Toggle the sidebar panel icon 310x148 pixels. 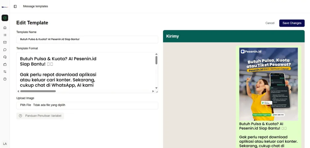coord(15,6)
